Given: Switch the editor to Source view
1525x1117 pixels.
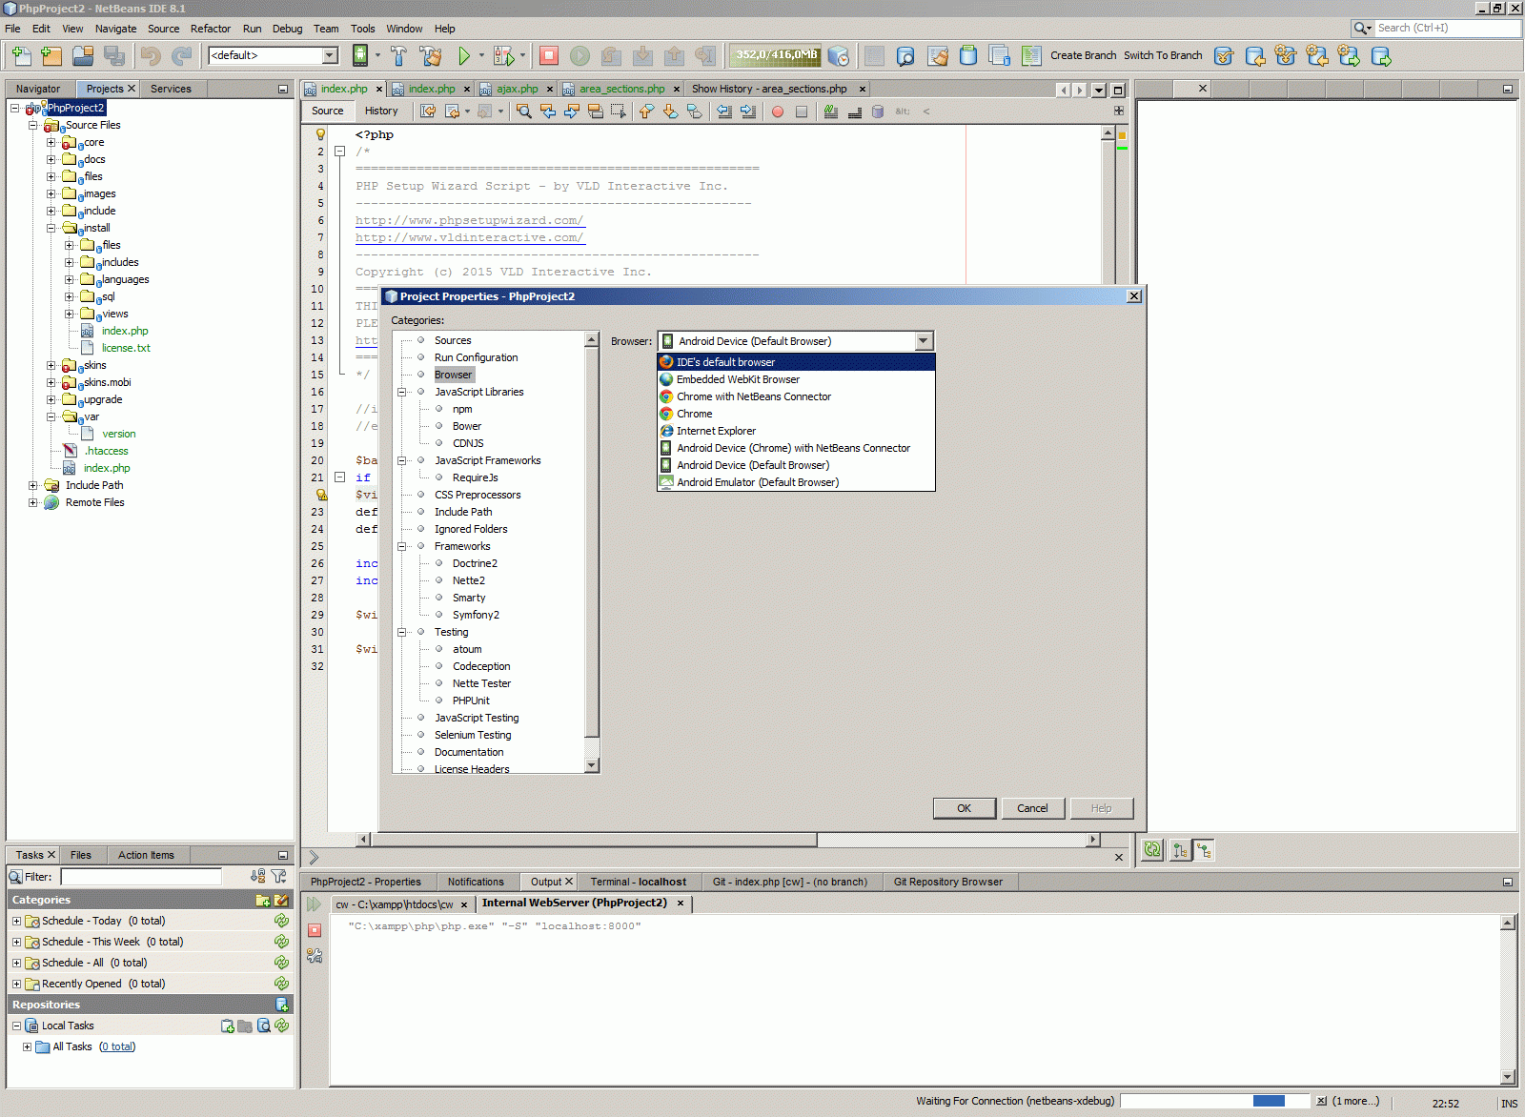Looking at the screenshot, I should [328, 111].
